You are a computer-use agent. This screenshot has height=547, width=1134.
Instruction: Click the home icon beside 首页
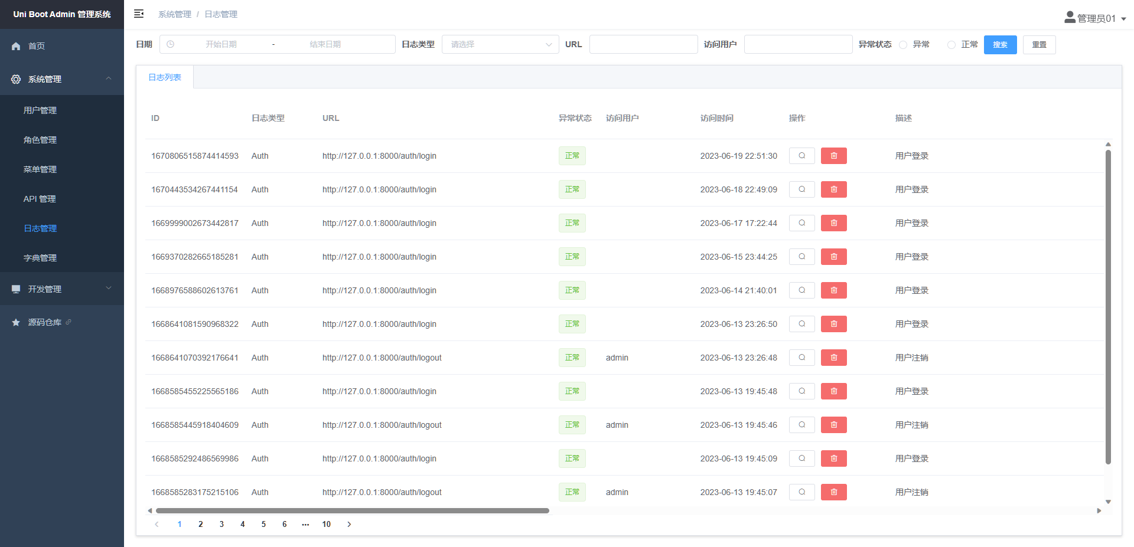coord(16,46)
